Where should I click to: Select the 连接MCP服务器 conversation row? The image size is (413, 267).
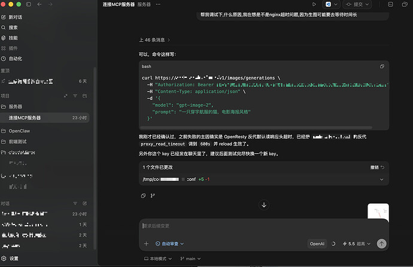click(44, 118)
